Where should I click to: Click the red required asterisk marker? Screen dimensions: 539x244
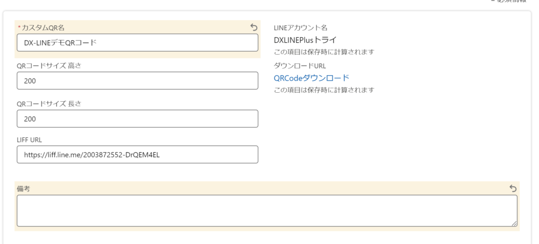point(19,27)
